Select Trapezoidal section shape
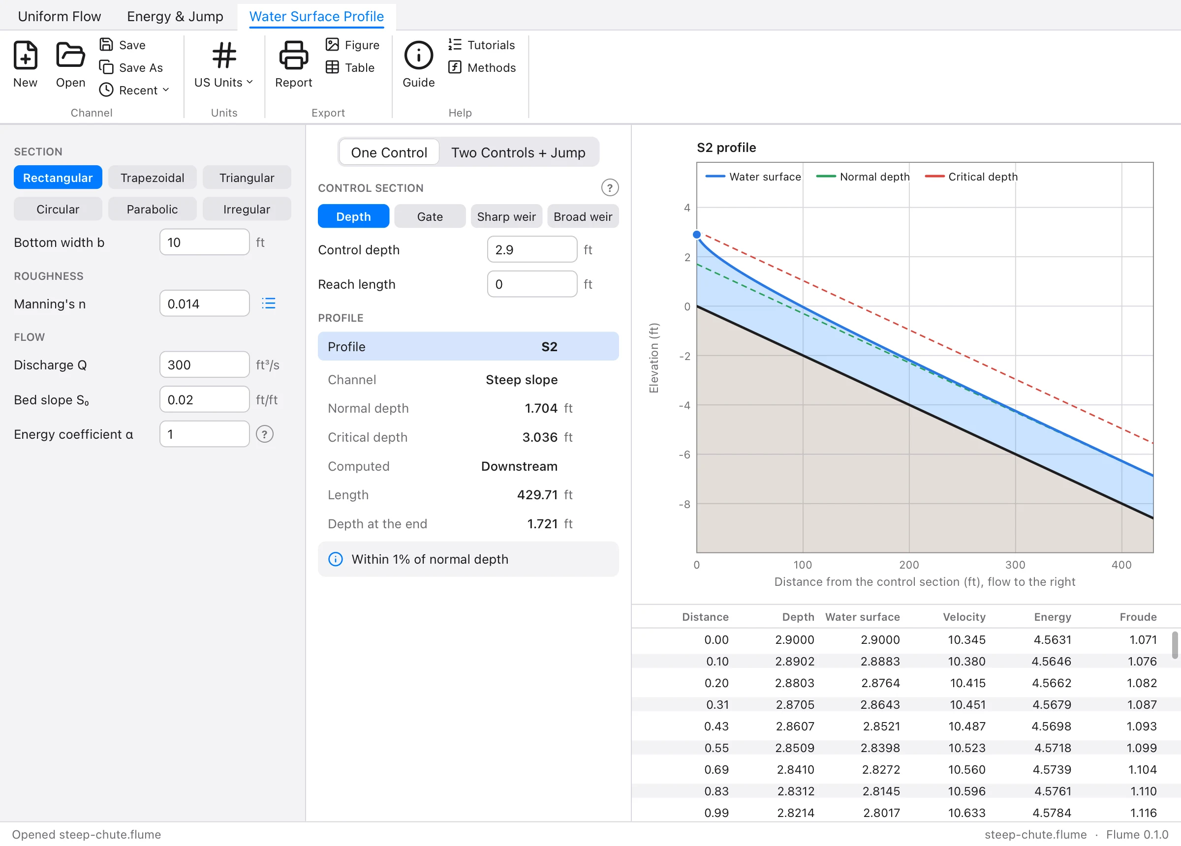Image resolution: width=1181 pixels, height=846 pixels. (x=153, y=178)
